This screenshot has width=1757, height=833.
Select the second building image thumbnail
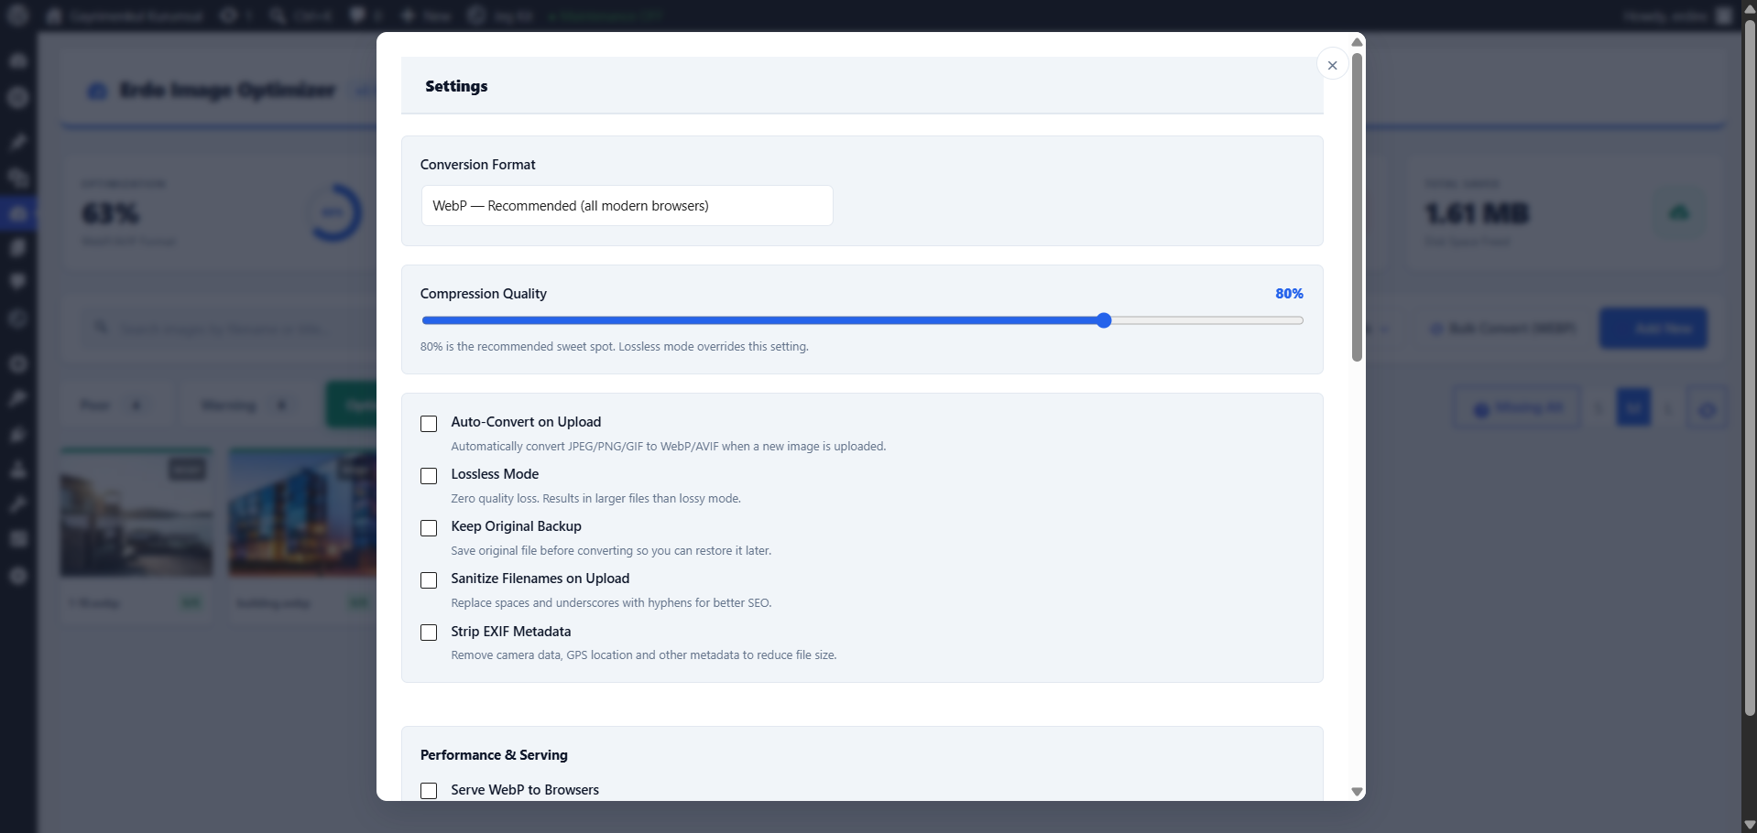coord(302,514)
